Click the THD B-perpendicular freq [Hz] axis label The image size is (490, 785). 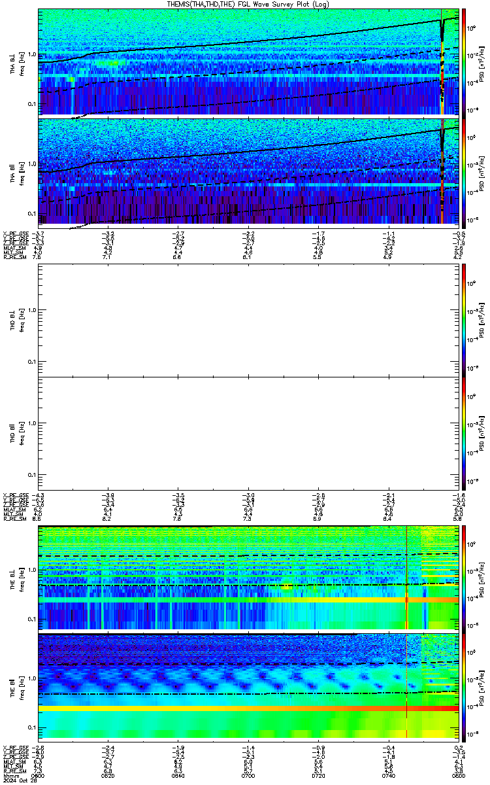[x=22, y=320]
